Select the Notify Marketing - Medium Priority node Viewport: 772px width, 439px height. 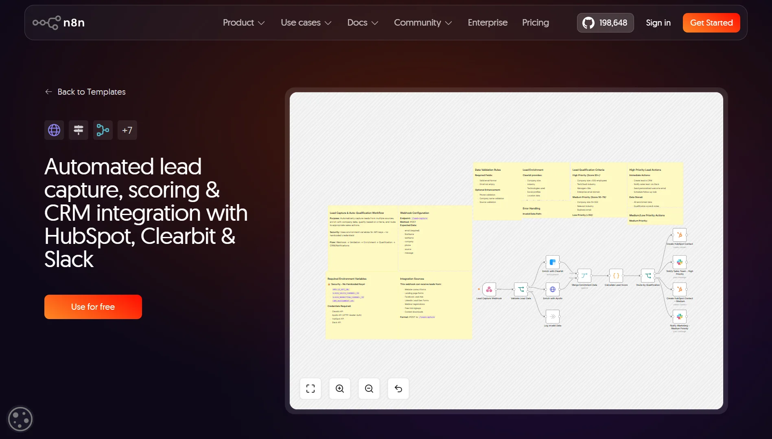(680, 316)
